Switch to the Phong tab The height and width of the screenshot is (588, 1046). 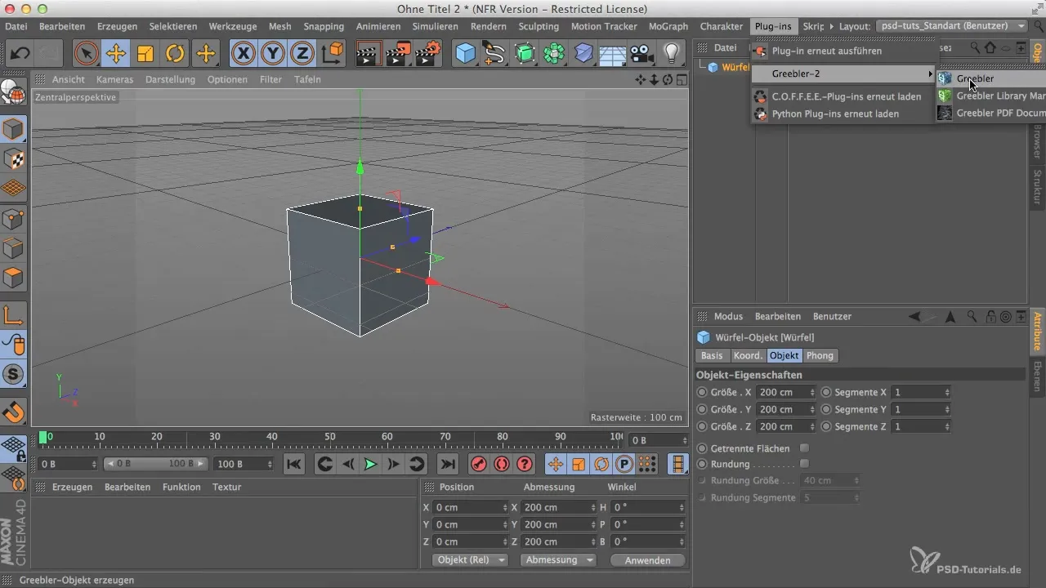click(820, 355)
